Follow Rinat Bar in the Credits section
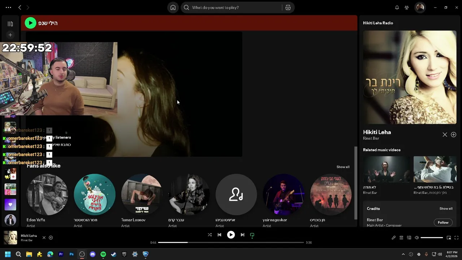Viewport: 462px width, 260px height. [x=443, y=222]
